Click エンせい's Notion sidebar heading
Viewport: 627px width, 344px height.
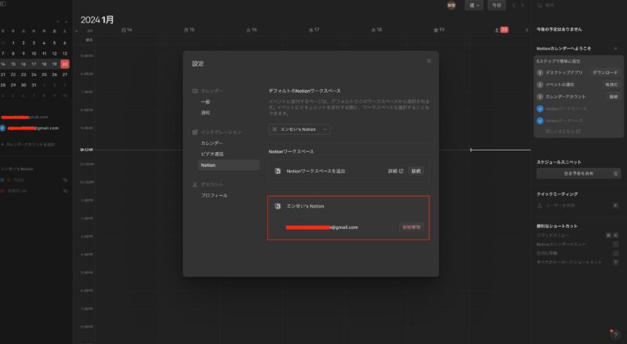click(x=16, y=169)
